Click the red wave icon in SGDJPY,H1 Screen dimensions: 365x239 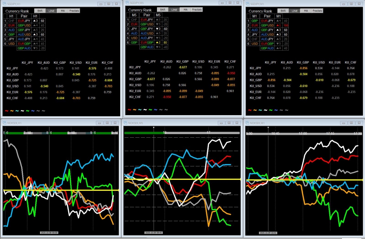click(x=6, y=111)
